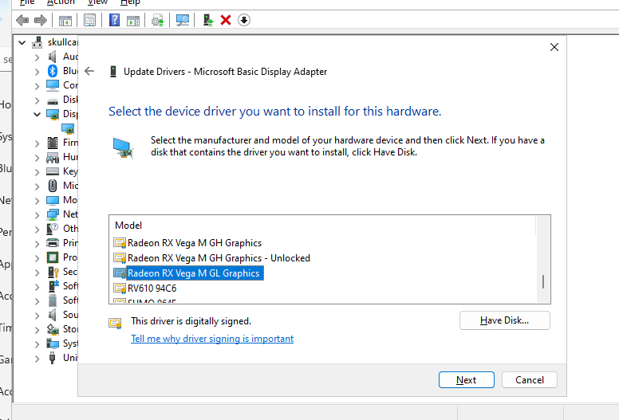Click the Disk drives category icon

(53, 100)
